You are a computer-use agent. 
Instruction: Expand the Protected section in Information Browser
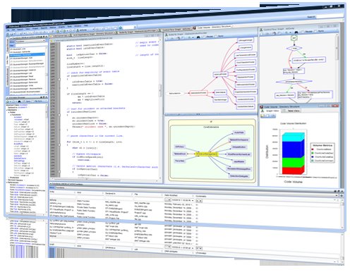(x=8, y=178)
